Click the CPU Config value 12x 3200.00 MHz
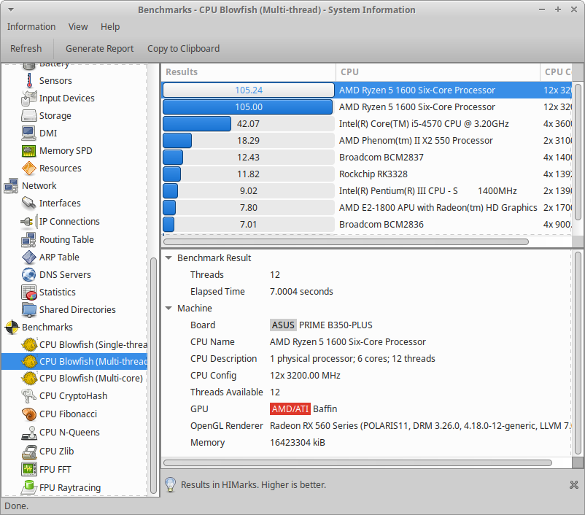The width and height of the screenshot is (585, 515). point(305,376)
